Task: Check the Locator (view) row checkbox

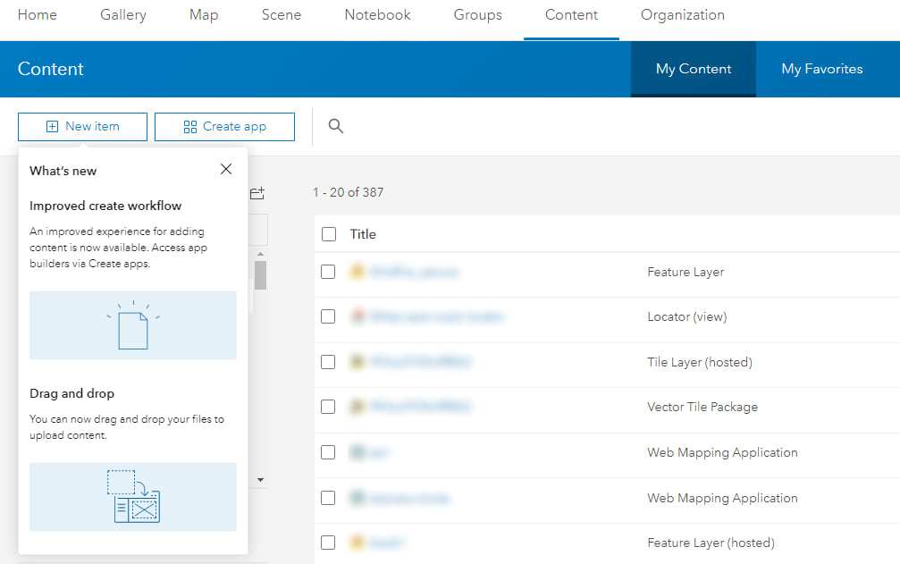Action: coord(328,316)
